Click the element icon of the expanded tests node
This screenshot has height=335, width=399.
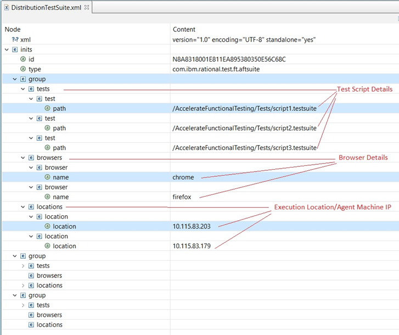pos(31,89)
